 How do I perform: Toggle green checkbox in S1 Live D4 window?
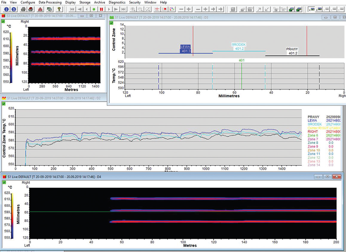[x=4, y=182]
